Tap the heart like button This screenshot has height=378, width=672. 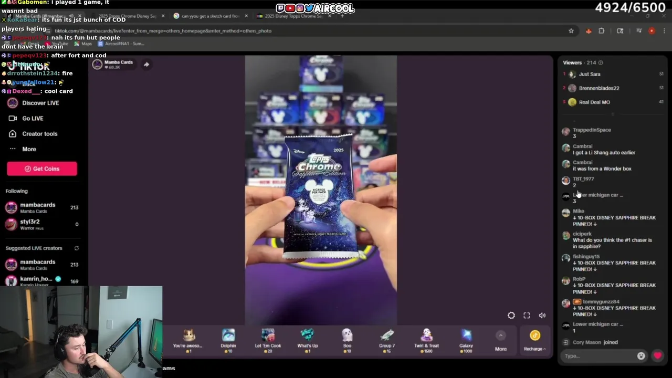(x=657, y=356)
